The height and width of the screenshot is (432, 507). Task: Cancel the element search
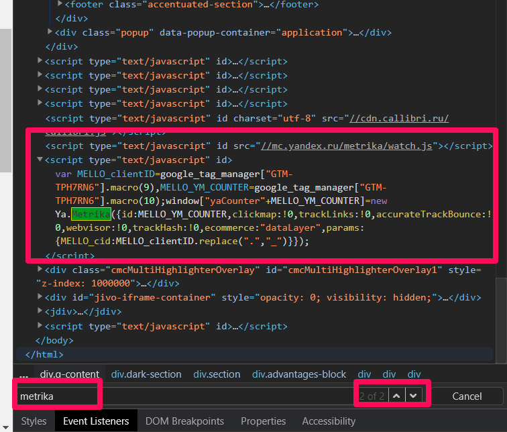(467, 396)
